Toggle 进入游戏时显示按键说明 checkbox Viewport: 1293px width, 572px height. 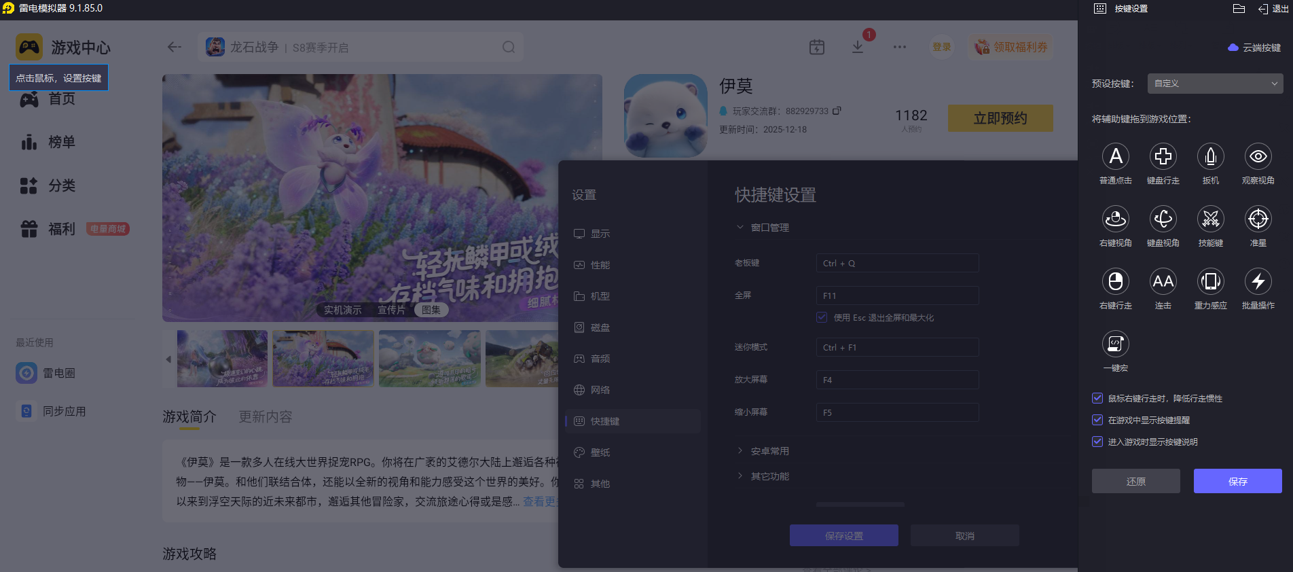pos(1097,442)
